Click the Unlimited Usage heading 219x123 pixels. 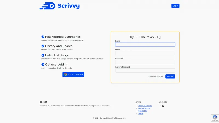coord(57,55)
